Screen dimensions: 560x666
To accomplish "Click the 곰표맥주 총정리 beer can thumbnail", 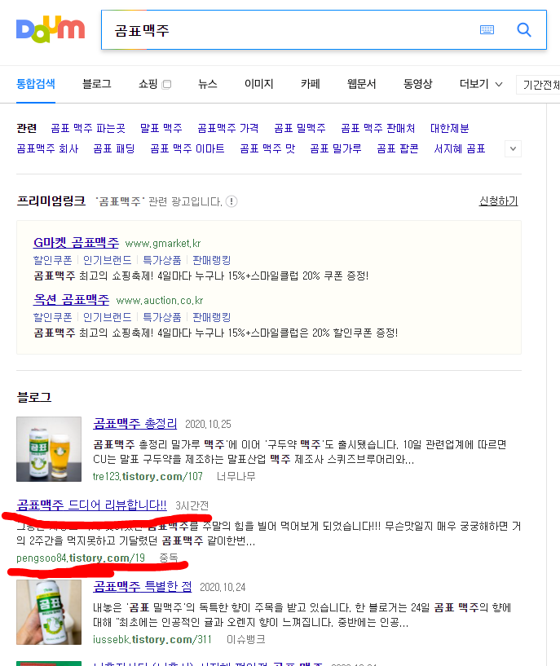I will 49,449.
